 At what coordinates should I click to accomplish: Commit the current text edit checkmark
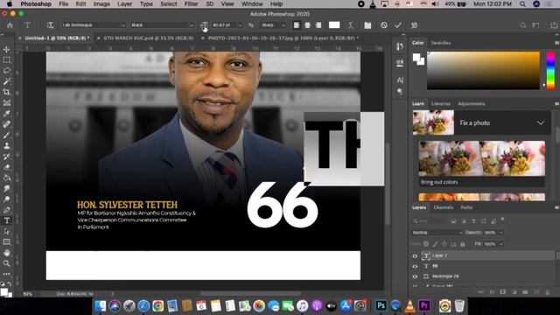click(398, 25)
